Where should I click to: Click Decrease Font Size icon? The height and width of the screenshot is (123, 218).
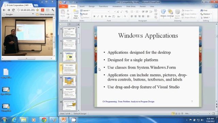122,12
